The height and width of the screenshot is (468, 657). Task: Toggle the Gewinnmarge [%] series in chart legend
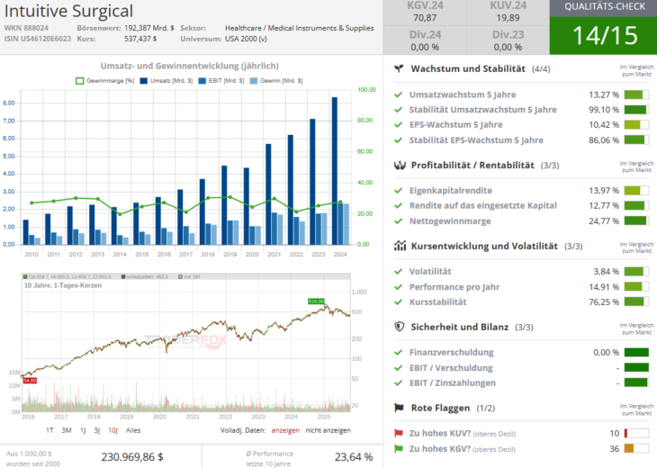pos(104,81)
